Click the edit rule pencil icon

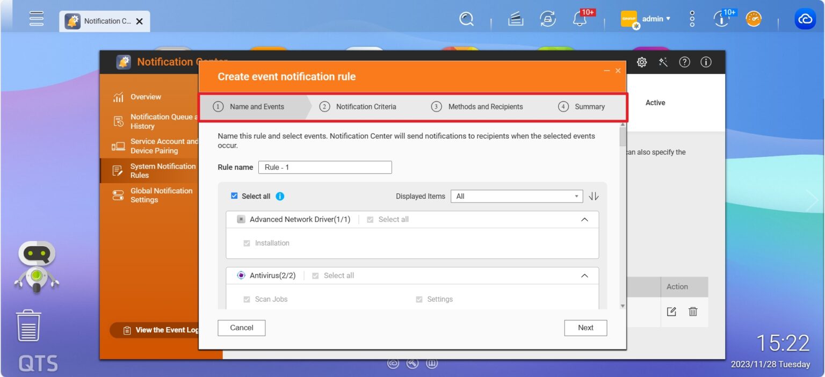point(671,311)
